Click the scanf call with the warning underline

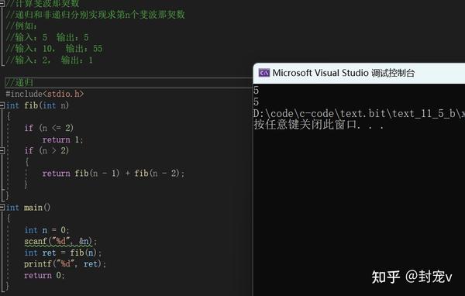click(60, 242)
